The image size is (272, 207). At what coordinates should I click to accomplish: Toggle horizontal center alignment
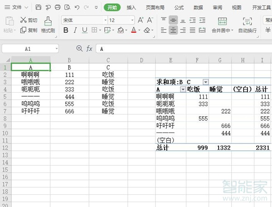pos(173,30)
